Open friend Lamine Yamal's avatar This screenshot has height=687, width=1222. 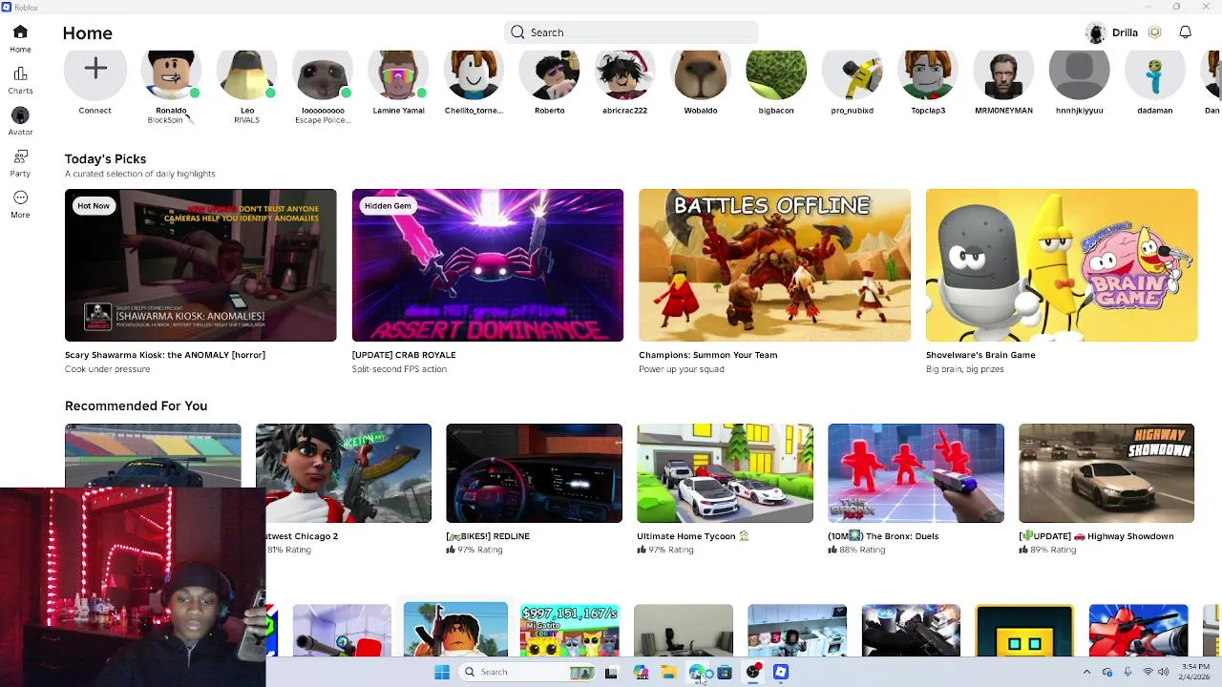398,74
